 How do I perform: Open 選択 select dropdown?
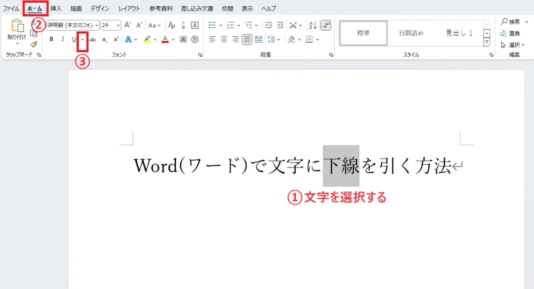tap(513, 45)
